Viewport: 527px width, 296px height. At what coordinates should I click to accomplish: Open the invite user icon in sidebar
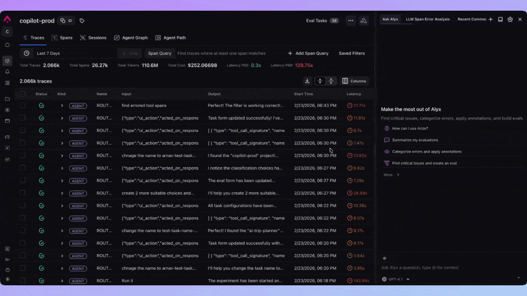(x=7, y=260)
